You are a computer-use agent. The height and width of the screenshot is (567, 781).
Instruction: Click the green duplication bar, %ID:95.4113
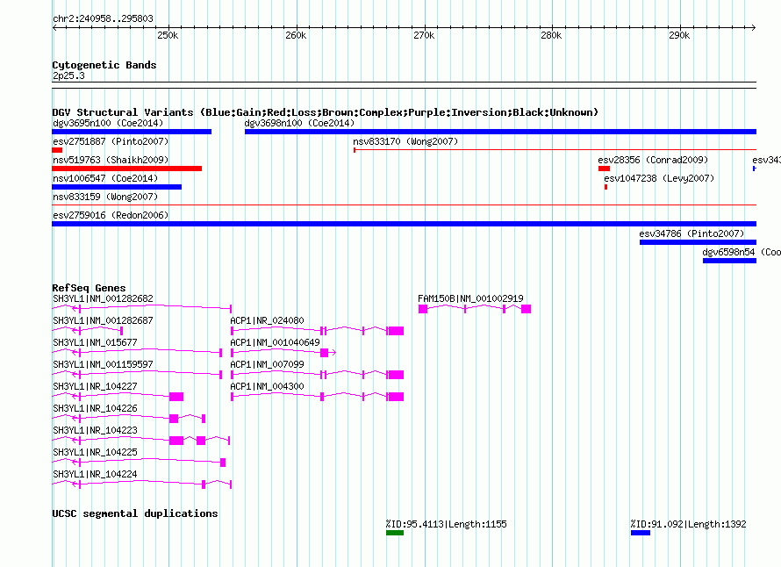[395, 533]
